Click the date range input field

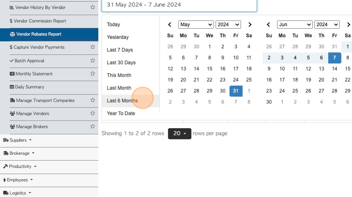tap(179, 5)
